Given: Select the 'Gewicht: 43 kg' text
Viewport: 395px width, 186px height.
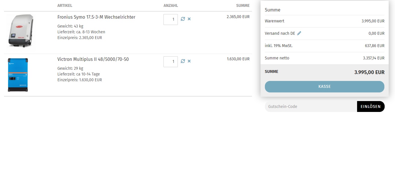Looking at the screenshot, I should (x=70, y=26).
